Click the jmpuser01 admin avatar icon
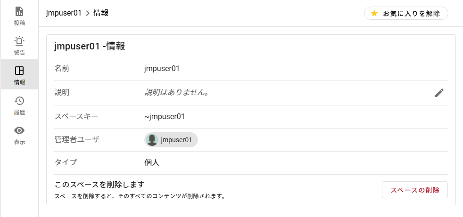 152,140
